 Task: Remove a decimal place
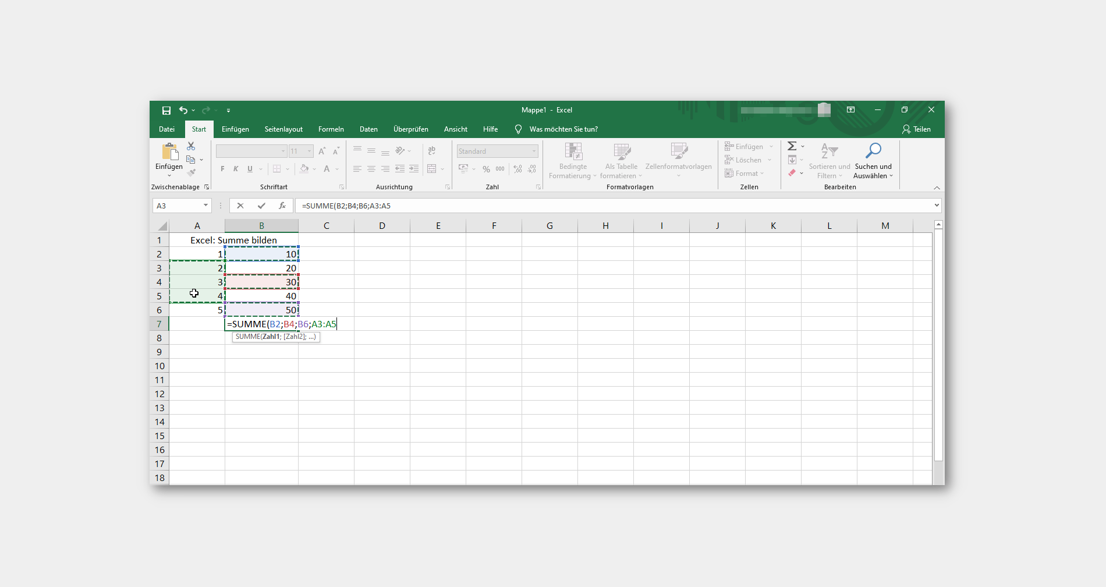click(x=532, y=169)
